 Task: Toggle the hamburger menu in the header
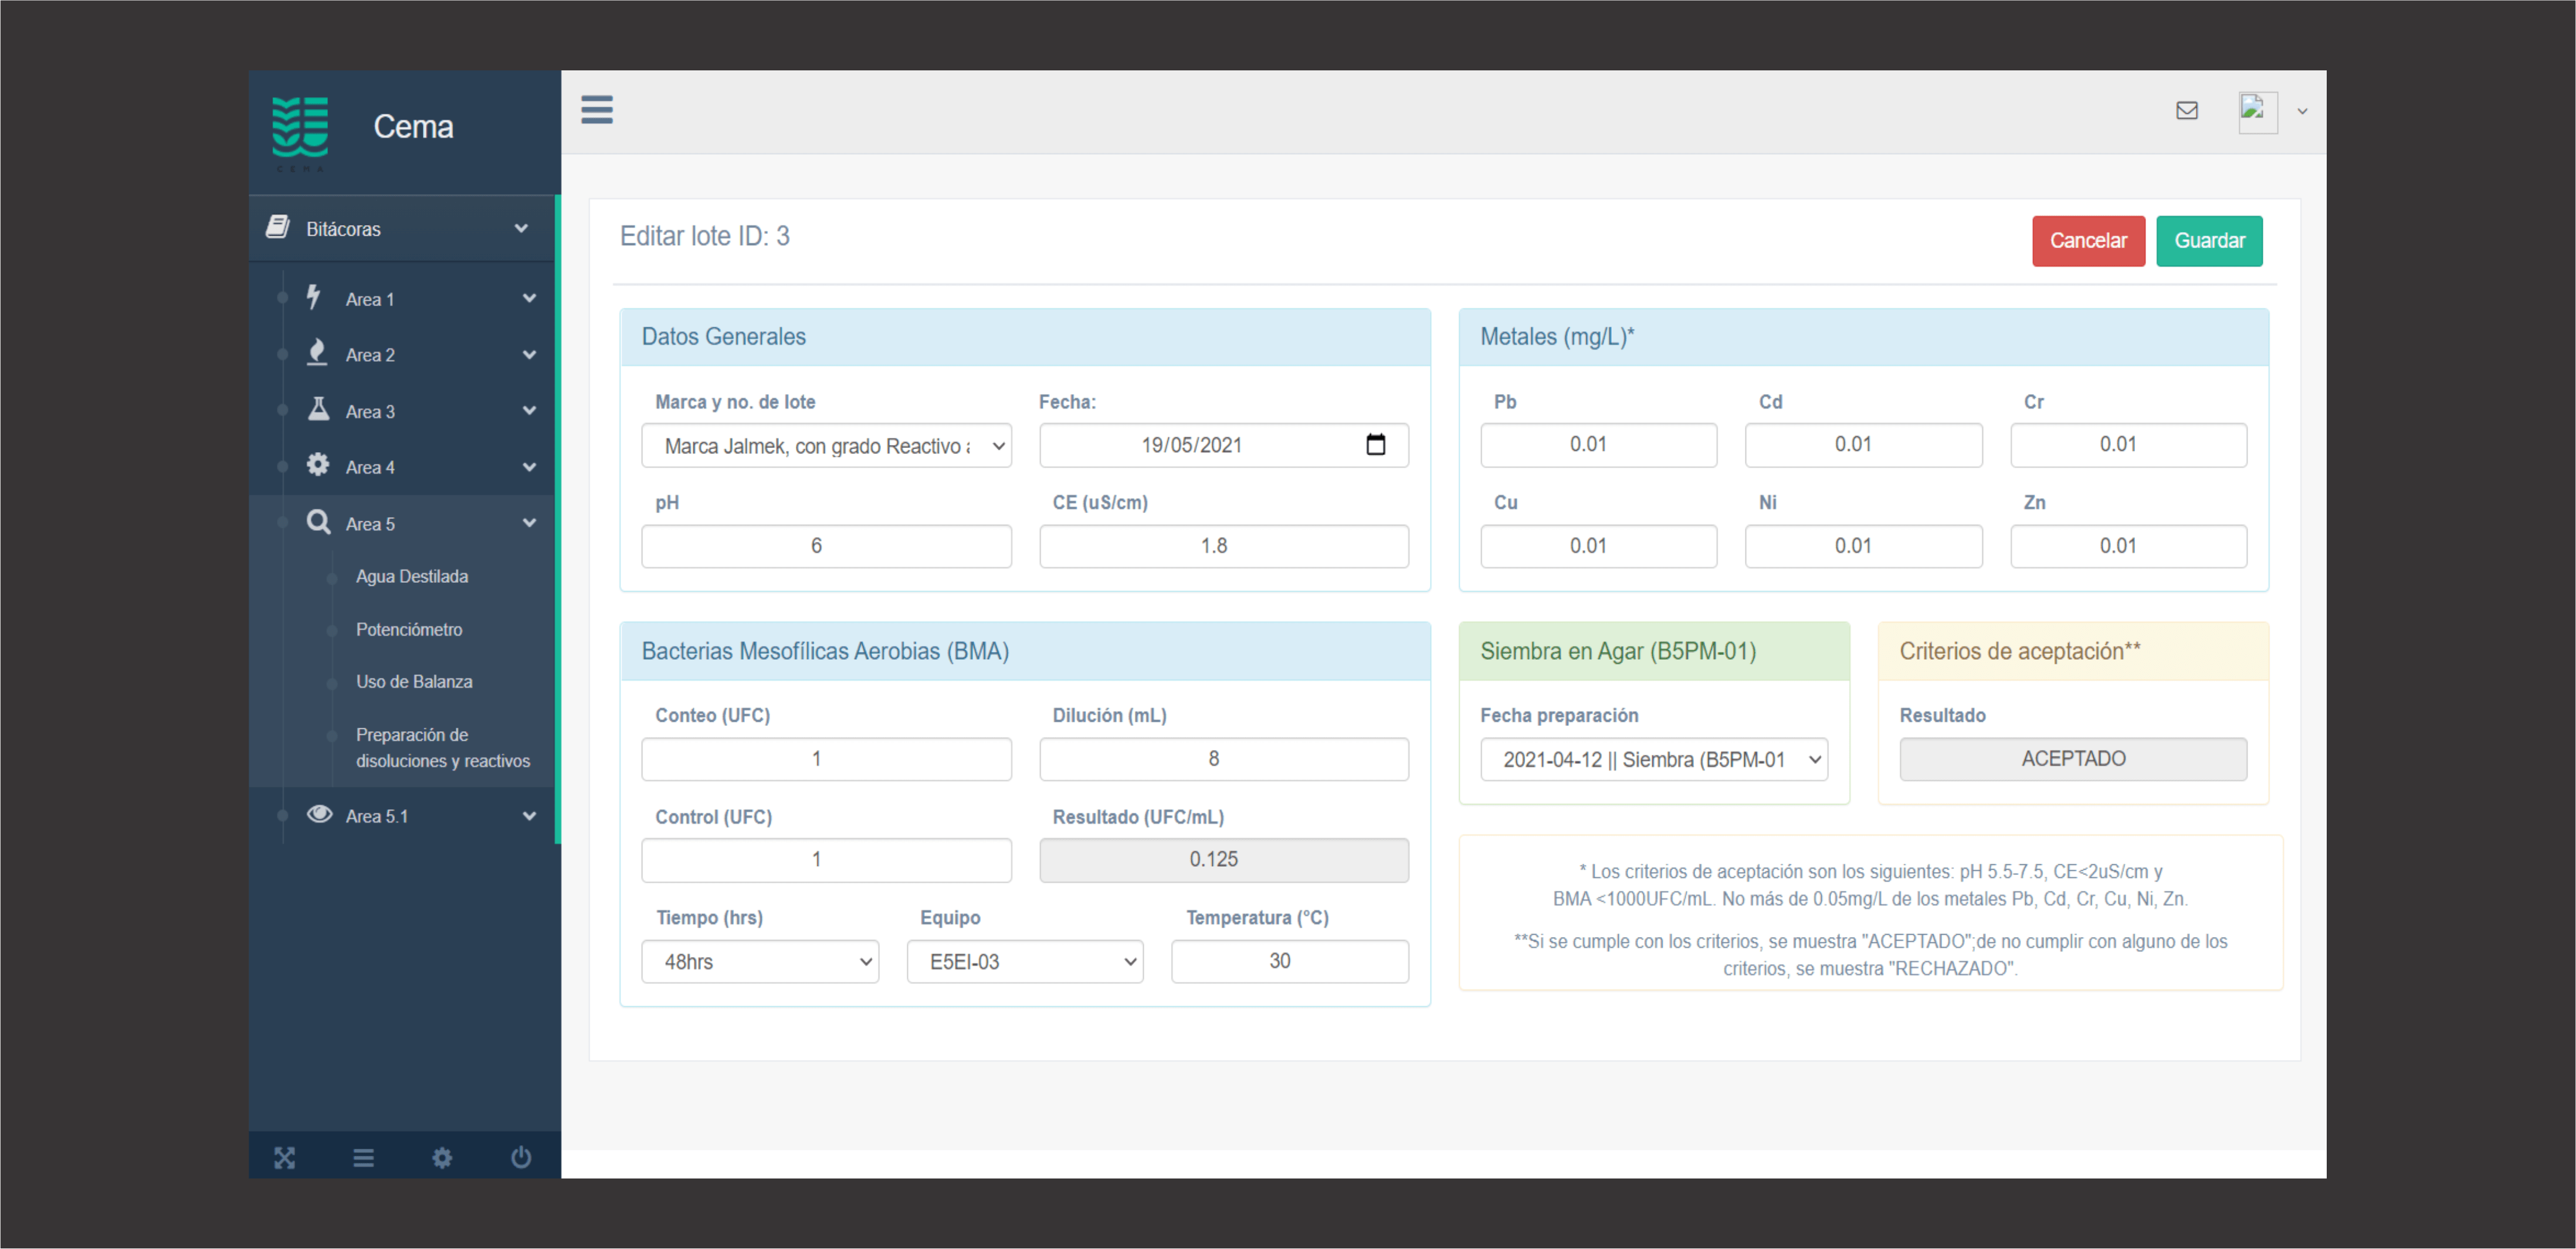(597, 110)
